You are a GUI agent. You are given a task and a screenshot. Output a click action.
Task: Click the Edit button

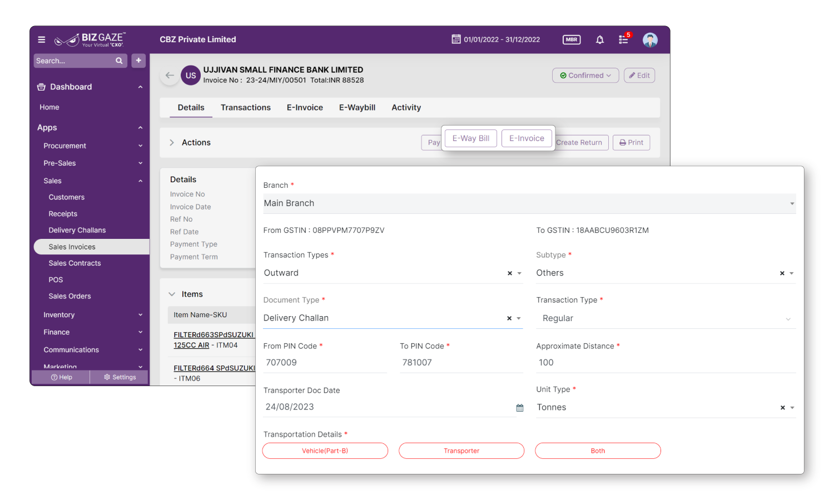(x=639, y=76)
